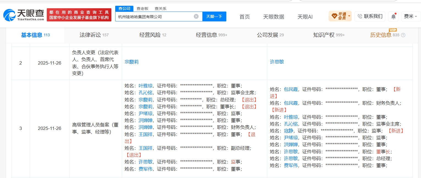
Task: Open 天眼AI in the top navigation
Action: (305, 17)
